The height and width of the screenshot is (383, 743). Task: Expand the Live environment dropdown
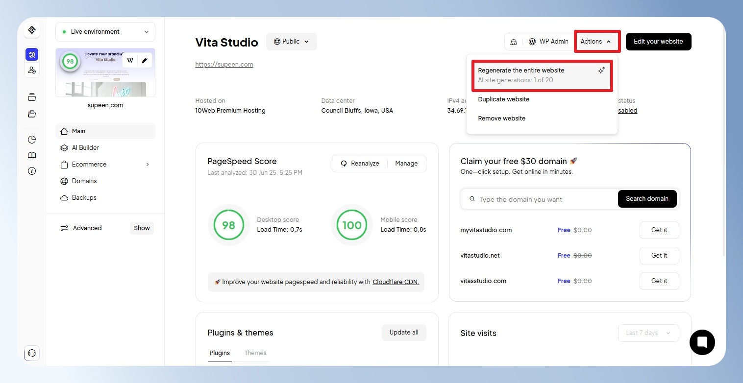pyautogui.click(x=105, y=32)
